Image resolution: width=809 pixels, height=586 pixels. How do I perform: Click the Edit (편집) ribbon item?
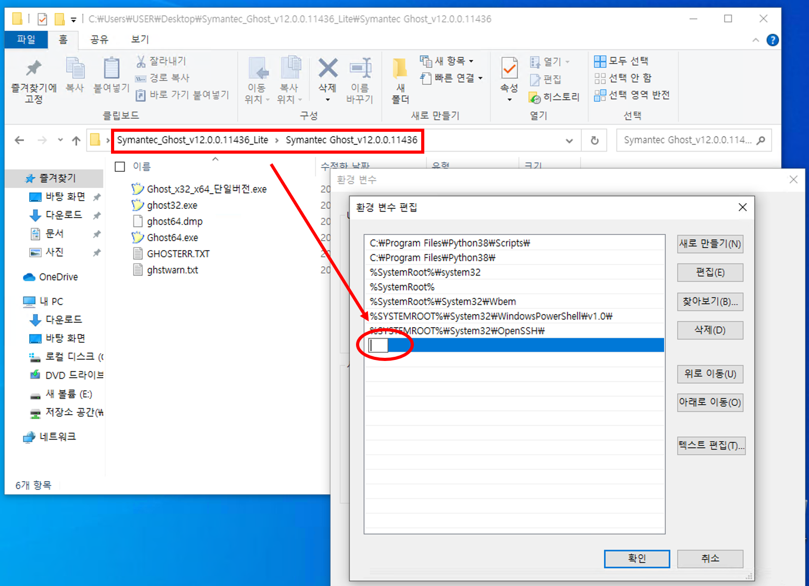(545, 79)
